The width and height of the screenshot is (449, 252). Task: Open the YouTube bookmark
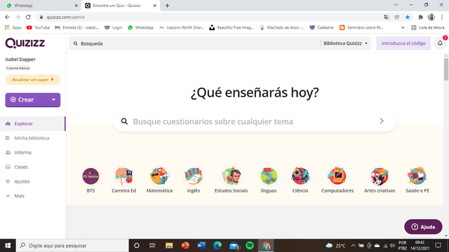[38, 28]
